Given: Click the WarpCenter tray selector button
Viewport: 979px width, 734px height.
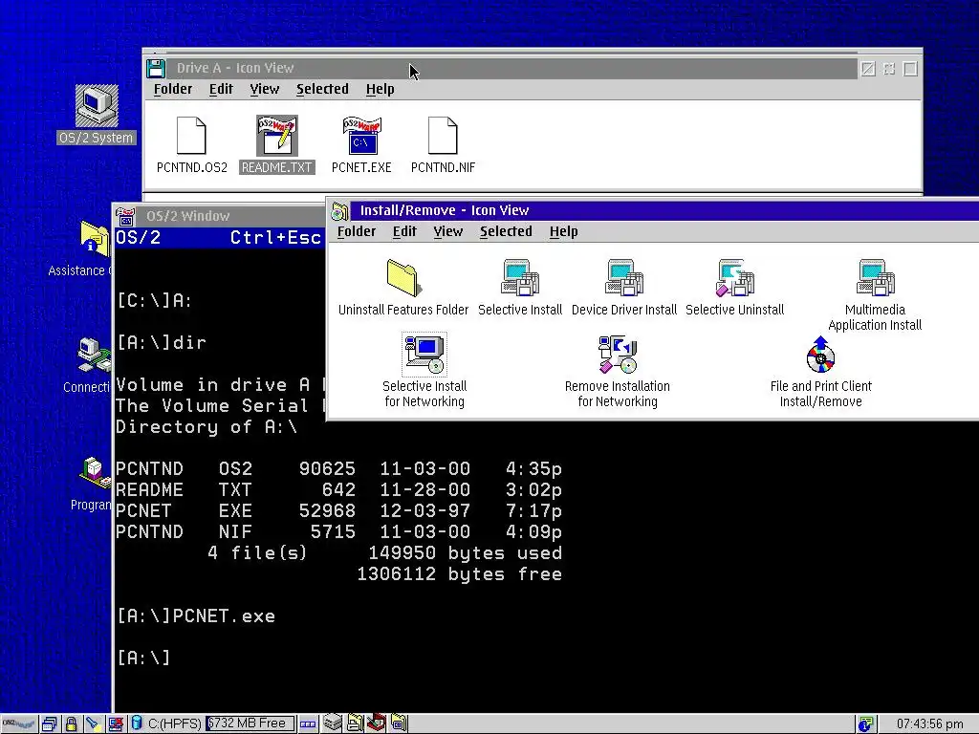Looking at the screenshot, I should [307, 724].
